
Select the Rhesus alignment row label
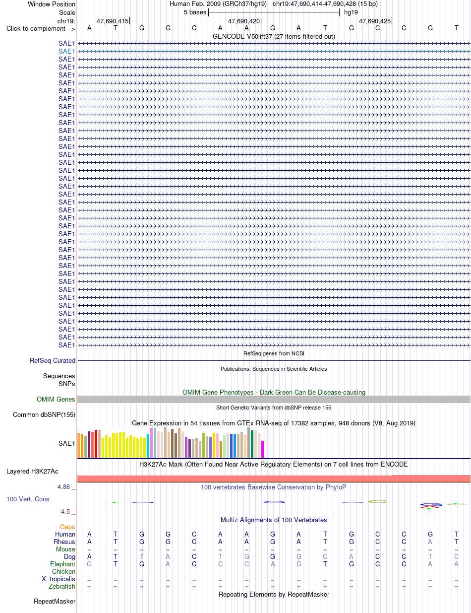point(64,542)
